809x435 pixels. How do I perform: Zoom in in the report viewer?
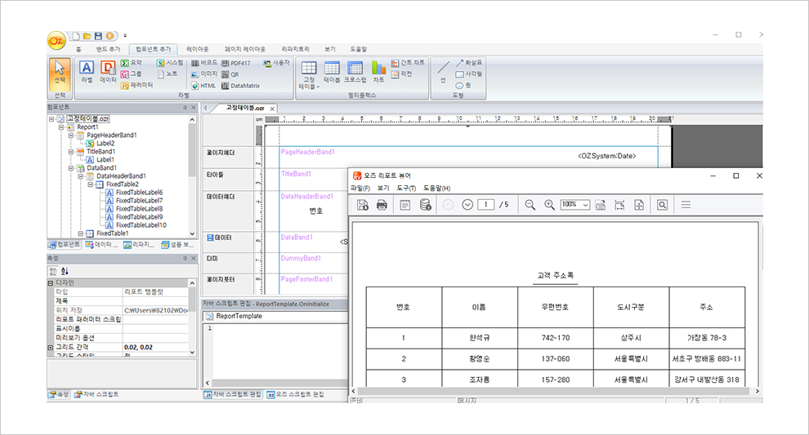point(549,205)
